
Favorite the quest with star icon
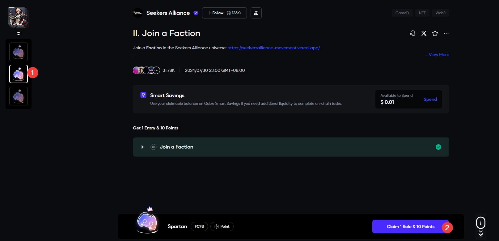pos(435,33)
